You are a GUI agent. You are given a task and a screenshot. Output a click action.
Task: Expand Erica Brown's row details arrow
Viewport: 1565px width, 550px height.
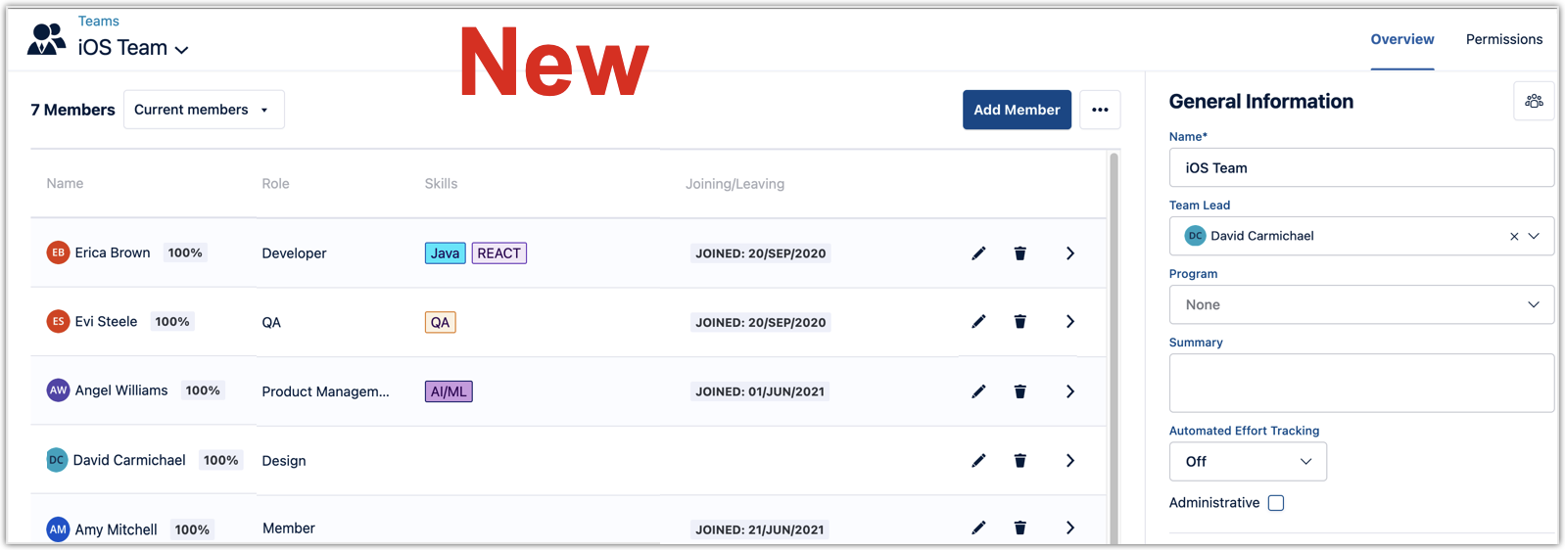1070,253
